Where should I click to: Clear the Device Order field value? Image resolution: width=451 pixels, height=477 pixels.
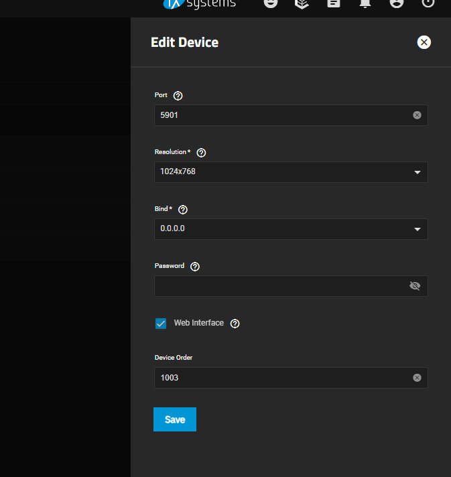(x=417, y=378)
